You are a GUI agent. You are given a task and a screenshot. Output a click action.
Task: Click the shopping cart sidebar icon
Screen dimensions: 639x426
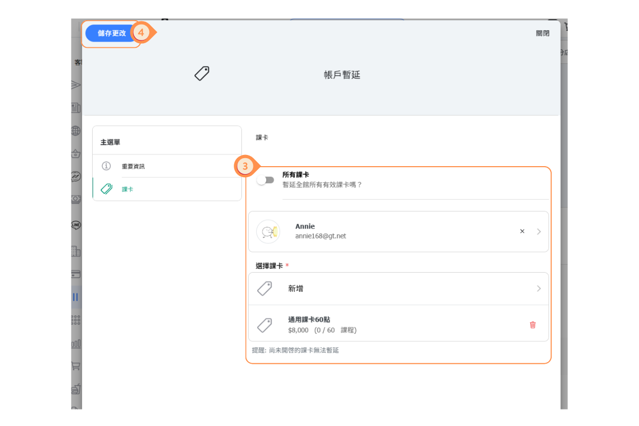point(76,366)
